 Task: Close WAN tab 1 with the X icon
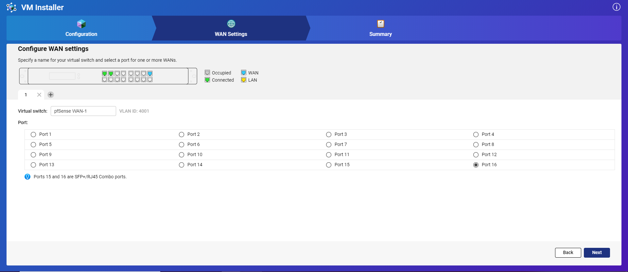coord(39,95)
